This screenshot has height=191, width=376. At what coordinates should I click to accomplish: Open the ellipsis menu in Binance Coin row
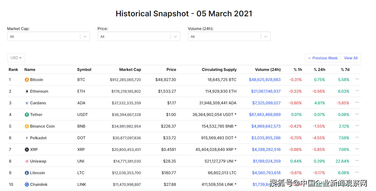click(357, 126)
